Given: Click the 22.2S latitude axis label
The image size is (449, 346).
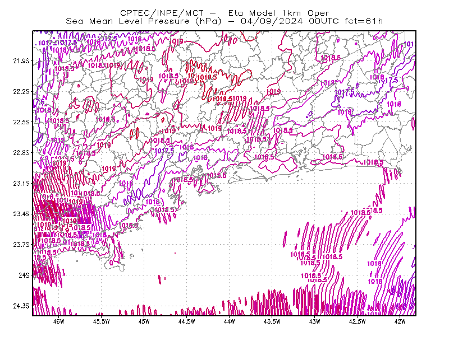Looking at the screenshot, I should (21, 91).
